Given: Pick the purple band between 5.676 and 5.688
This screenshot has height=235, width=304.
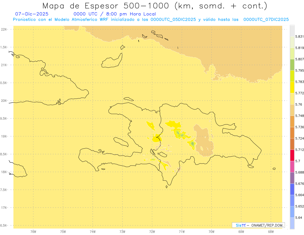Looking at the screenshot, I should tap(292, 178).
